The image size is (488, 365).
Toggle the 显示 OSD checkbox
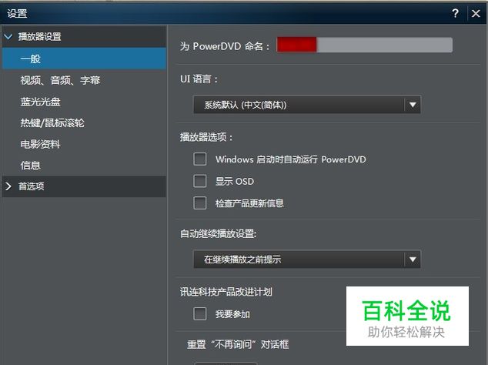[x=200, y=181]
